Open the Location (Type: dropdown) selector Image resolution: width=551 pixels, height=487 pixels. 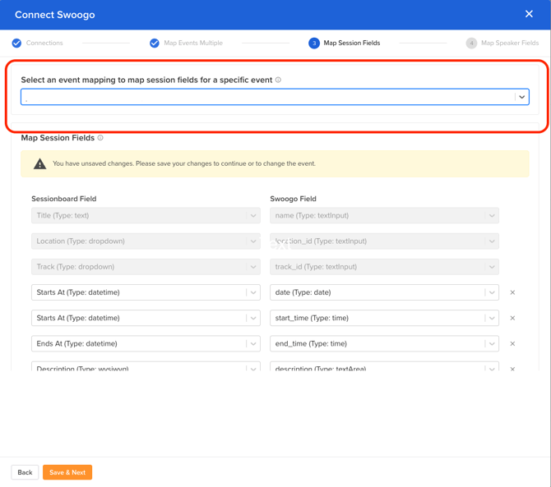click(x=146, y=241)
